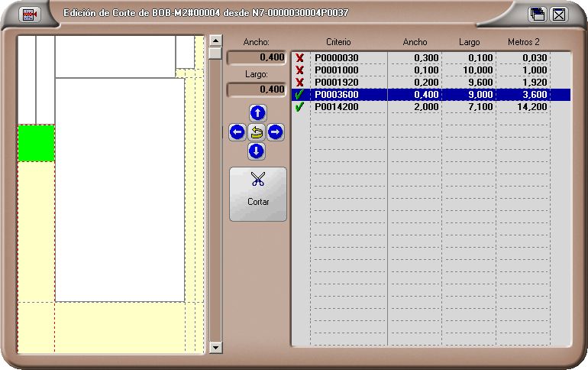The width and height of the screenshot is (588, 370).
Task: Click the Criterio column header
Action: [338, 42]
